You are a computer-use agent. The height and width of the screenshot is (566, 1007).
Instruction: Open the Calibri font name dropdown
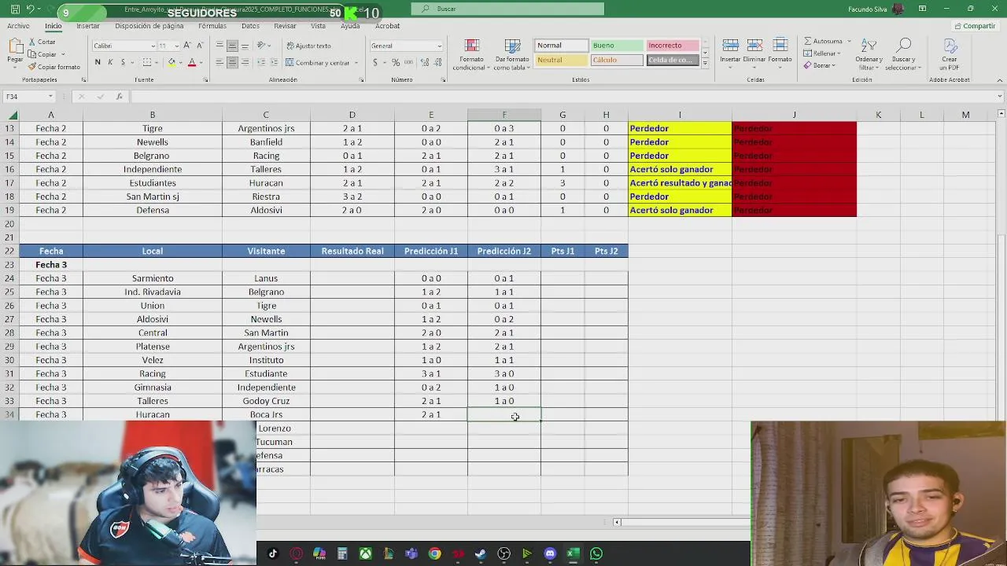pyautogui.click(x=153, y=46)
